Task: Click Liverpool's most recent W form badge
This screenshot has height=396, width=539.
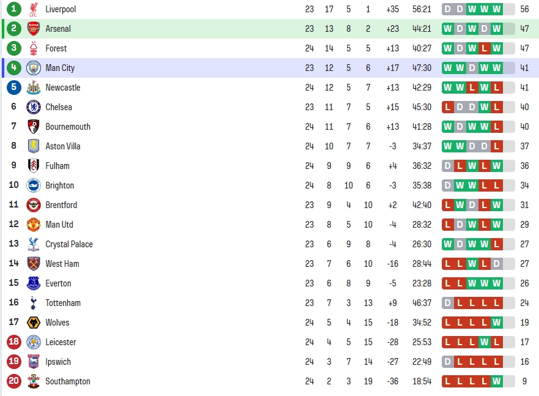Action: point(496,9)
